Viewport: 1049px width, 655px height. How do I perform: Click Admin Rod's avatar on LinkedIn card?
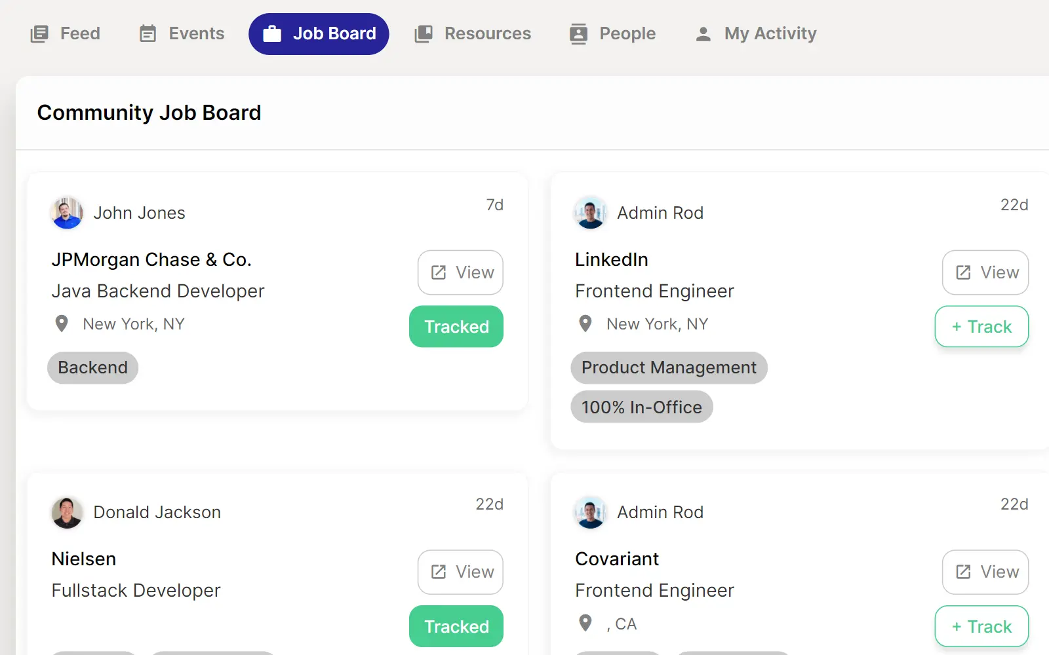pos(591,213)
